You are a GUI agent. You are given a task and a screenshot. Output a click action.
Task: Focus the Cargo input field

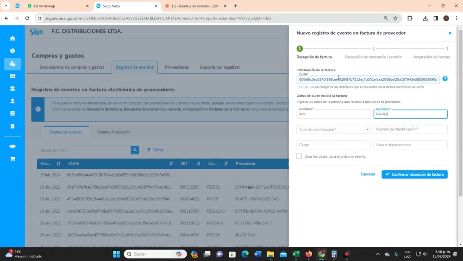click(x=334, y=145)
